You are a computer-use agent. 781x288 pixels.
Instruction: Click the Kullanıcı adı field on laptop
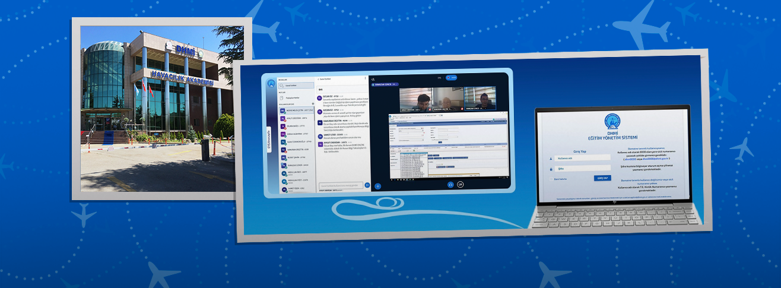(x=582, y=157)
